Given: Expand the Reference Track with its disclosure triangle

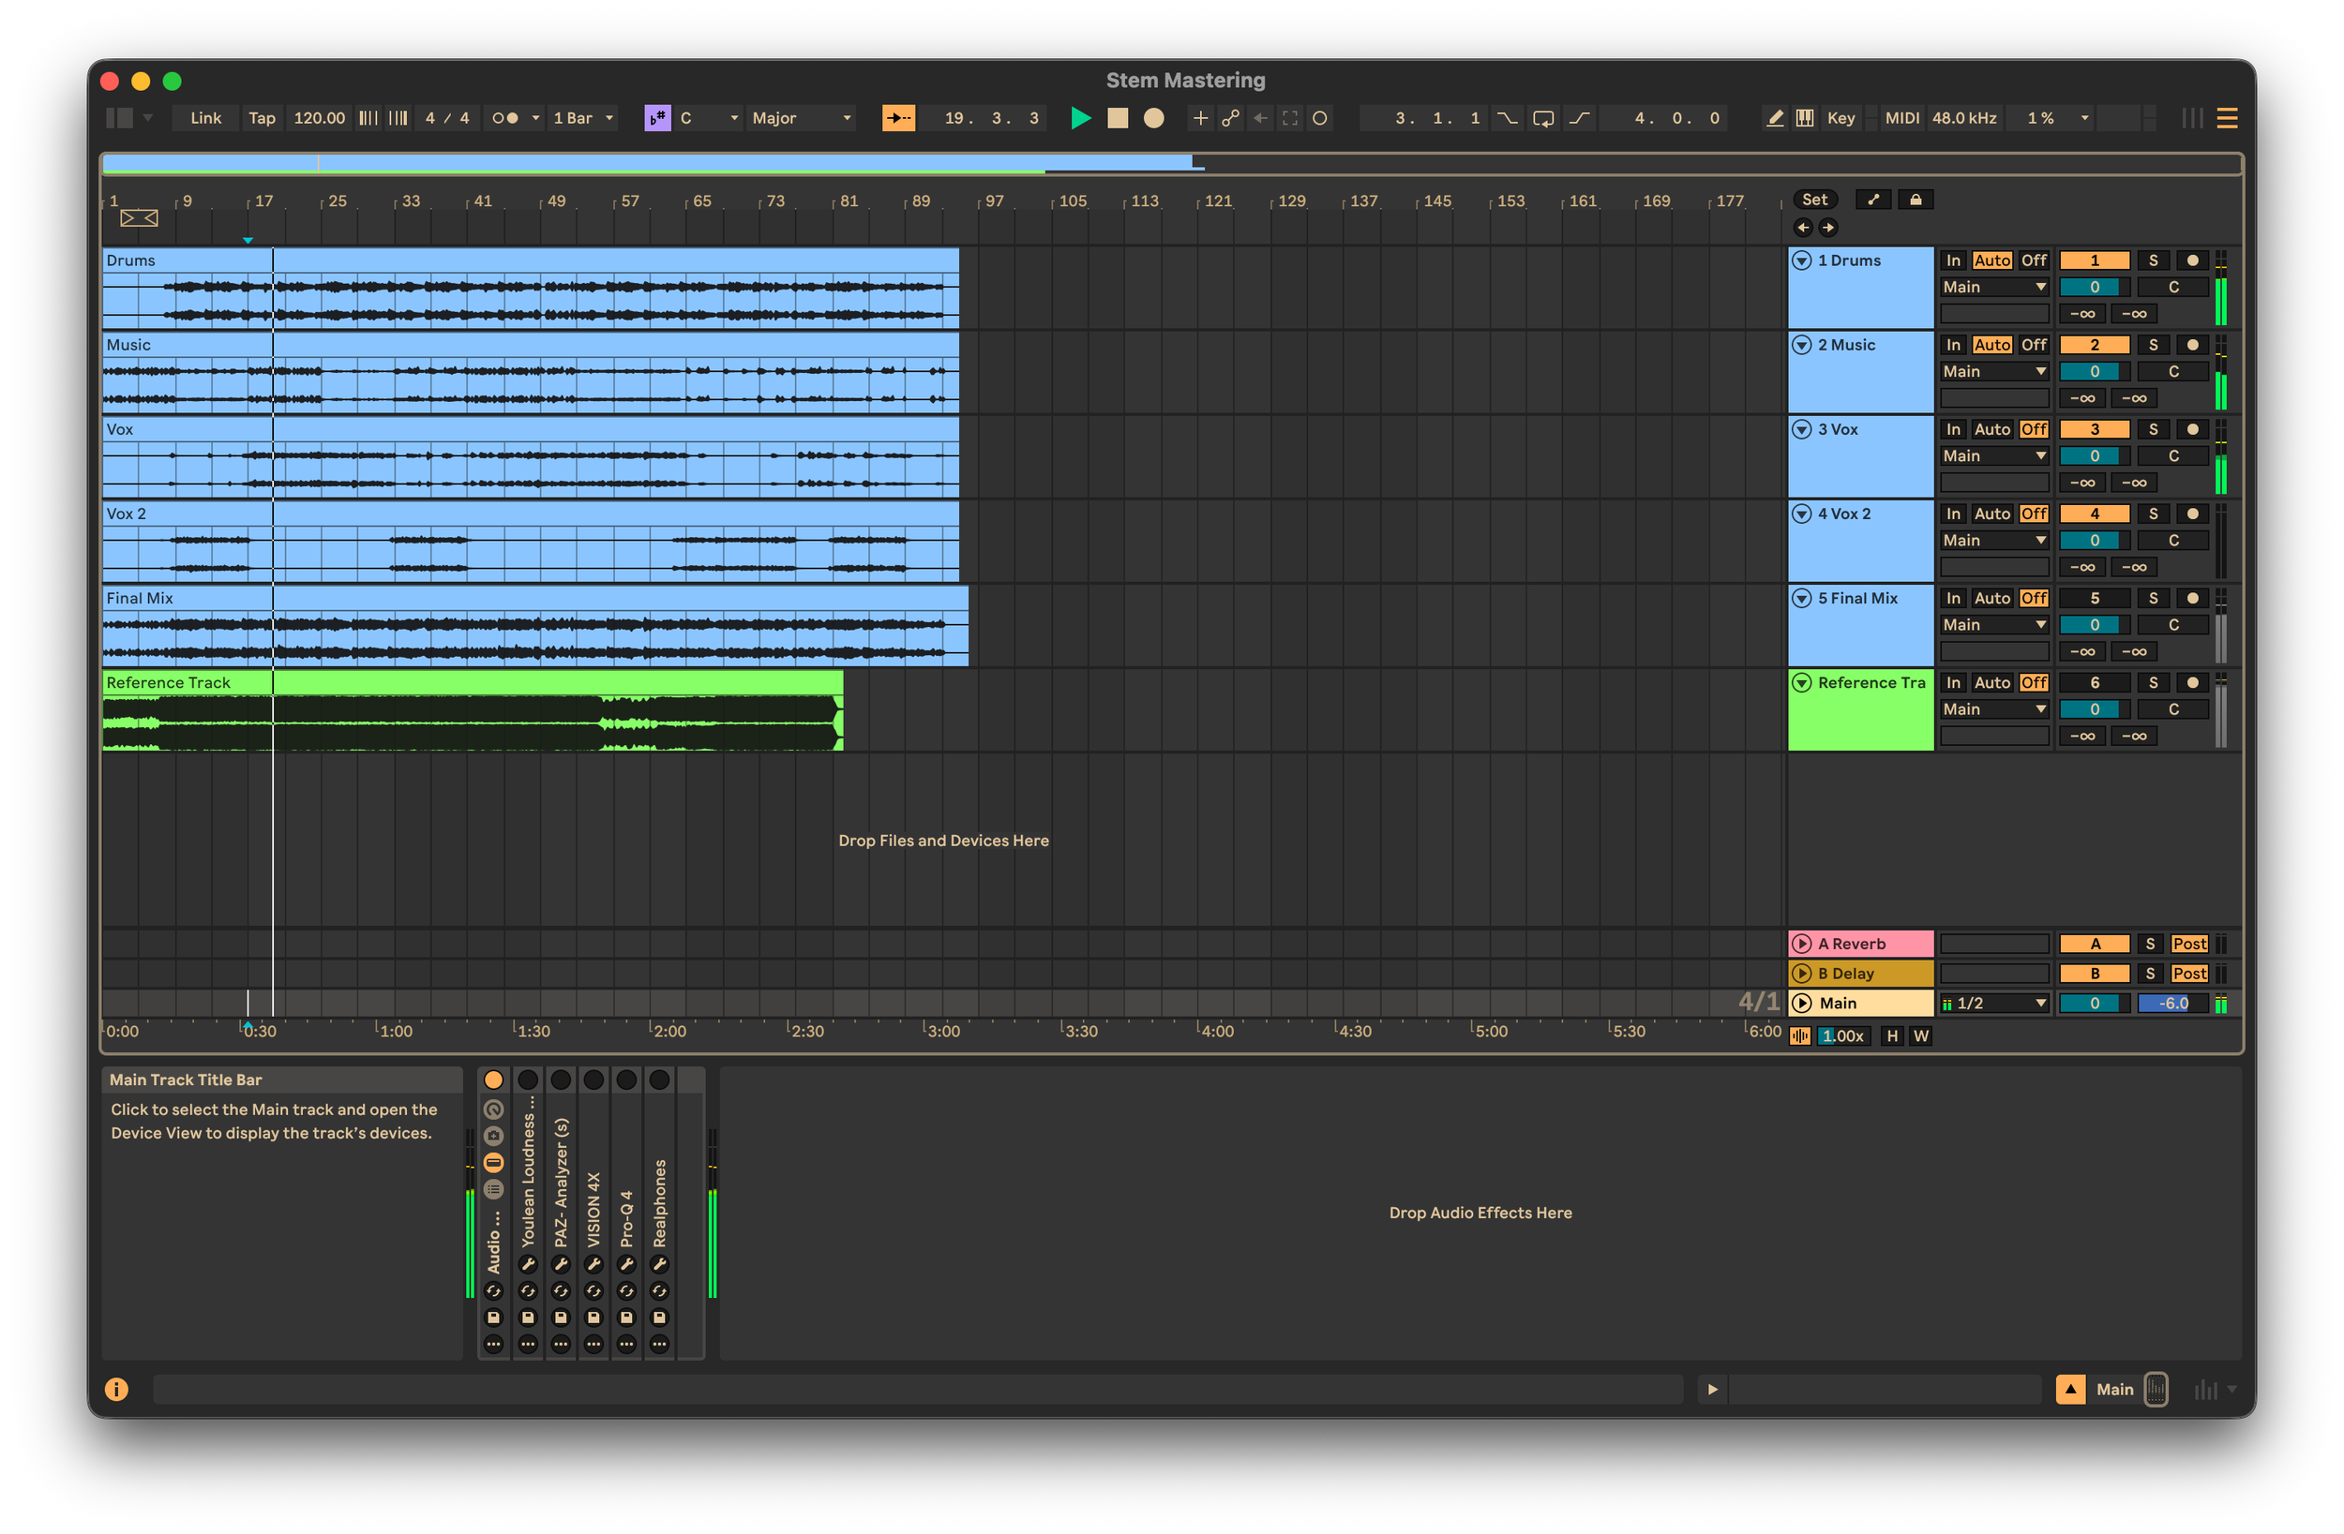Looking at the screenshot, I should pos(1802,682).
